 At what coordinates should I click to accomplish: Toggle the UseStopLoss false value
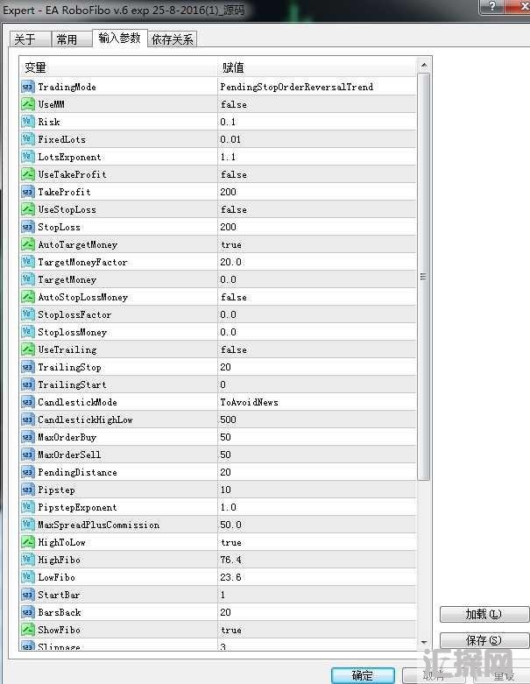coord(234,209)
